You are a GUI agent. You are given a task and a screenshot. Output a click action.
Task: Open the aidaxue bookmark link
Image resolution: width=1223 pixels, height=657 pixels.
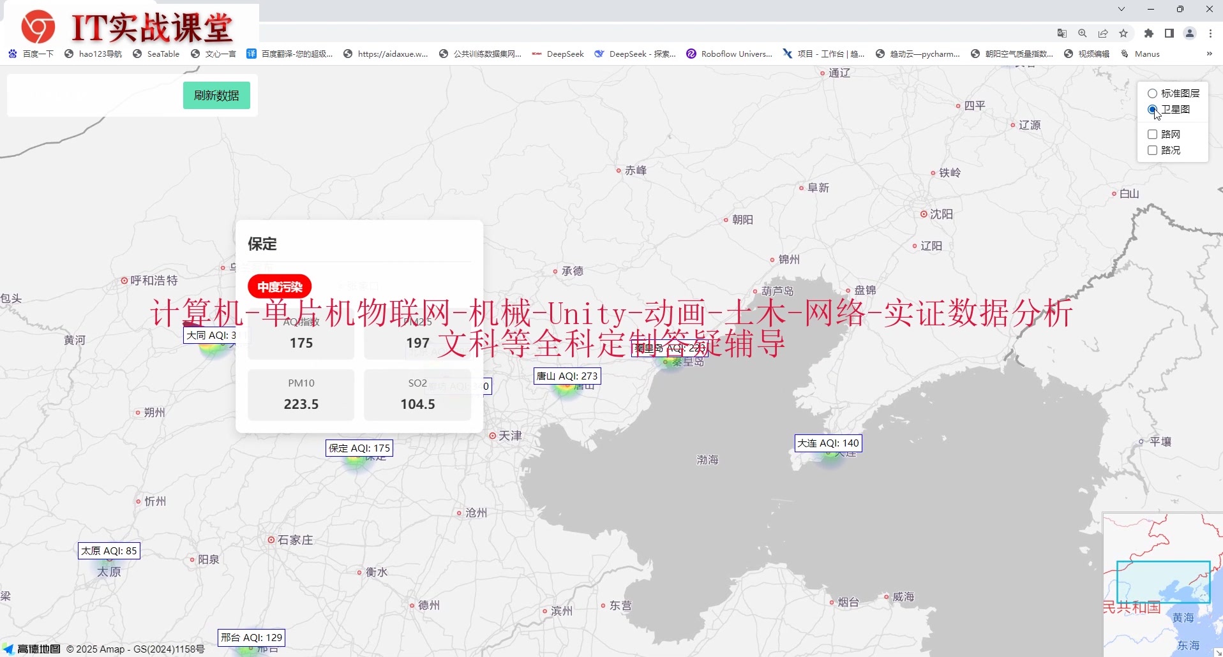pos(386,54)
